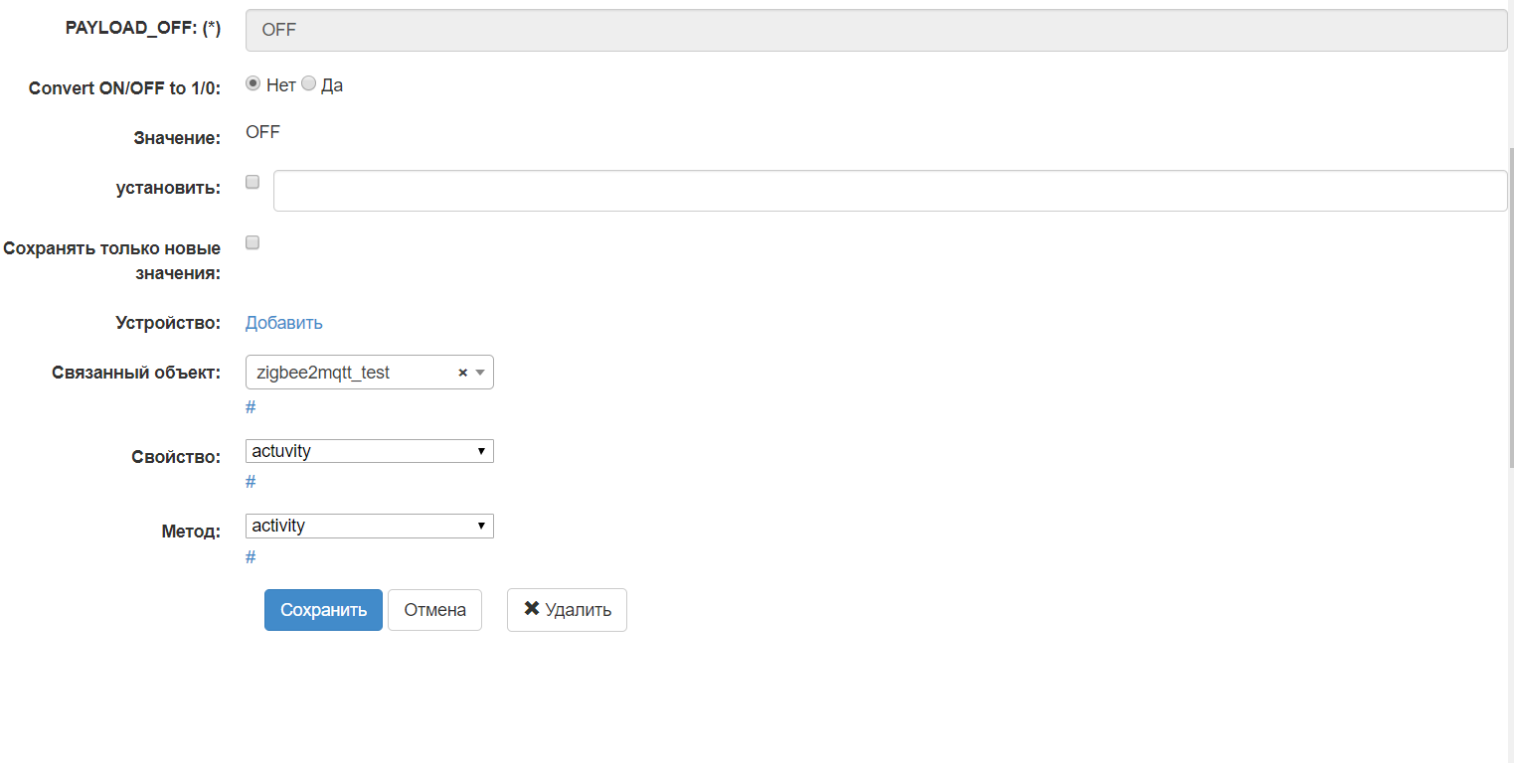This screenshot has height=763, width=1514.
Task: Click the # link under Связанный объект
Action: pos(251,407)
